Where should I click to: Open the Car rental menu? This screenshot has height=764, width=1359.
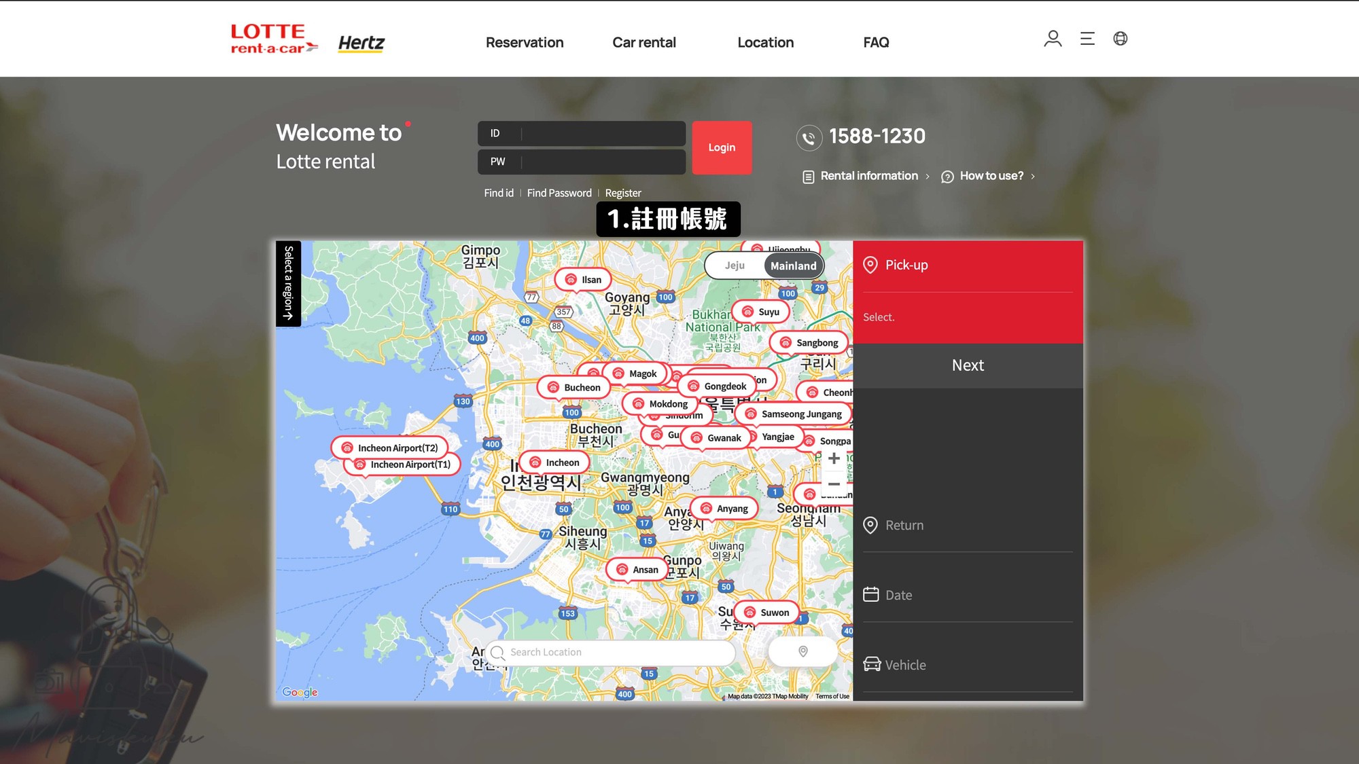pyautogui.click(x=643, y=43)
